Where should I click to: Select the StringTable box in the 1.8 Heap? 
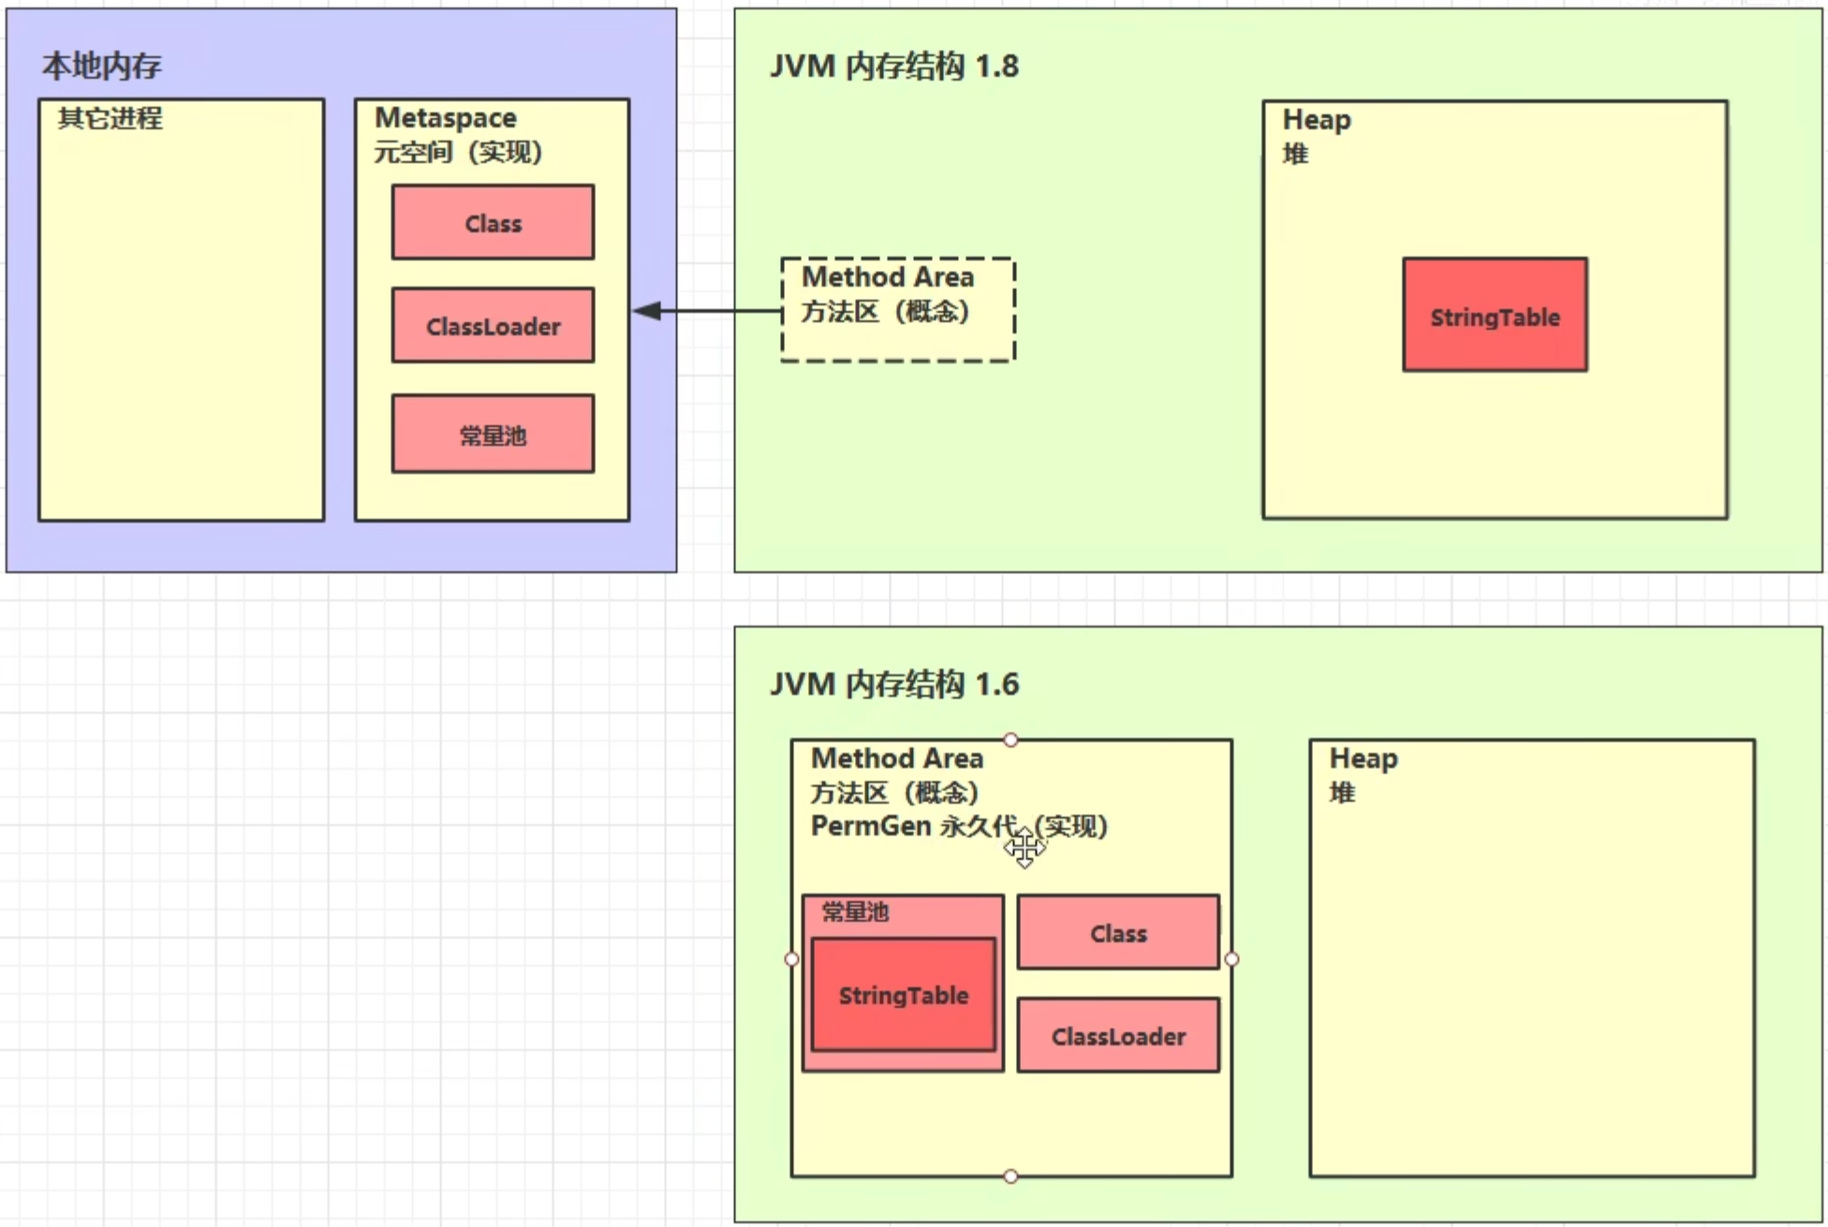1495,316
